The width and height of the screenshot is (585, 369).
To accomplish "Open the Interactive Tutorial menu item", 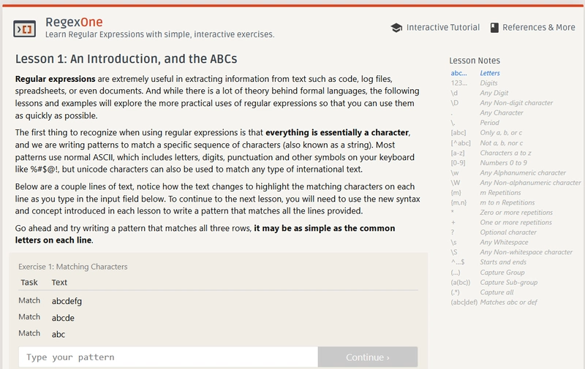I will [442, 28].
